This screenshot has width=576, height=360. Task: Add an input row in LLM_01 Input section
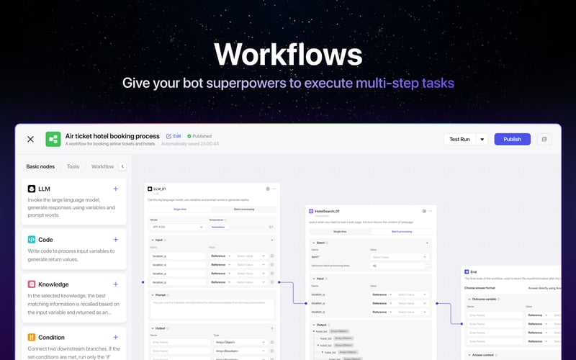[x=272, y=240]
